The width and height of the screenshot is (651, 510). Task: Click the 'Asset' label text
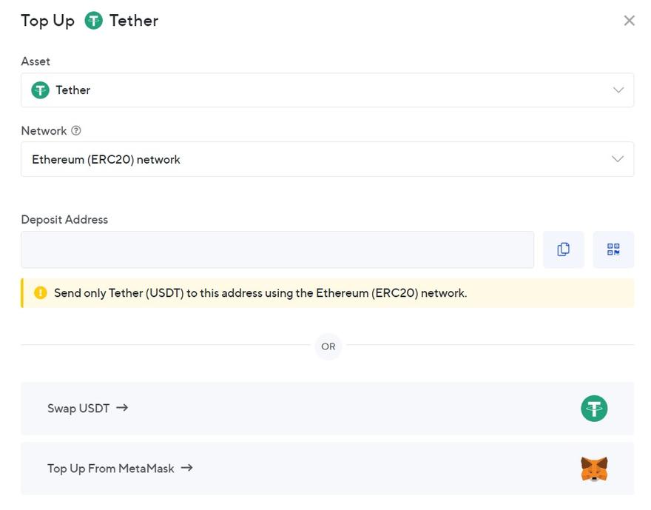tap(36, 61)
